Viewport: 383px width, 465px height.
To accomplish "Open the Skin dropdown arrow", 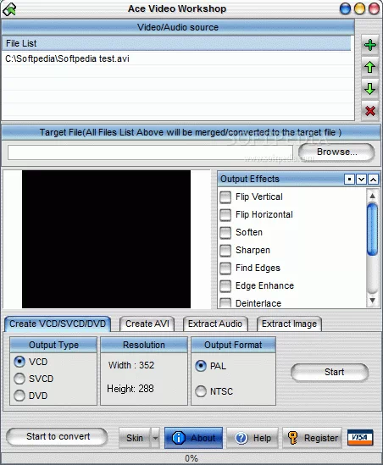I will point(155,438).
